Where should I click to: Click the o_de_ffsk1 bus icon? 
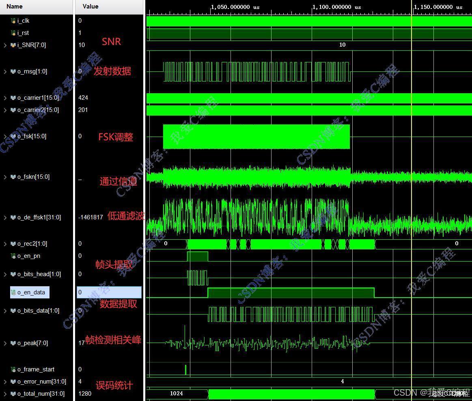pyautogui.click(x=13, y=217)
